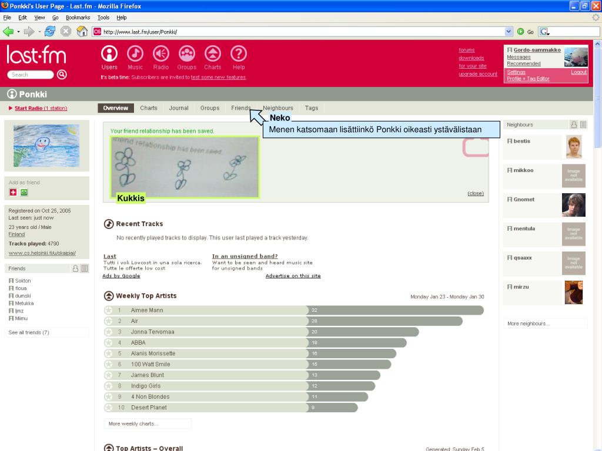Open the Groups section icon in header
This screenshot has height=451, width=602.
click(x=187, y=53)
